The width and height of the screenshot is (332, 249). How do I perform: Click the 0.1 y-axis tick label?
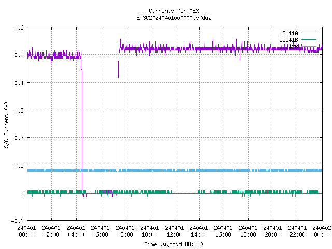(19, 165)
